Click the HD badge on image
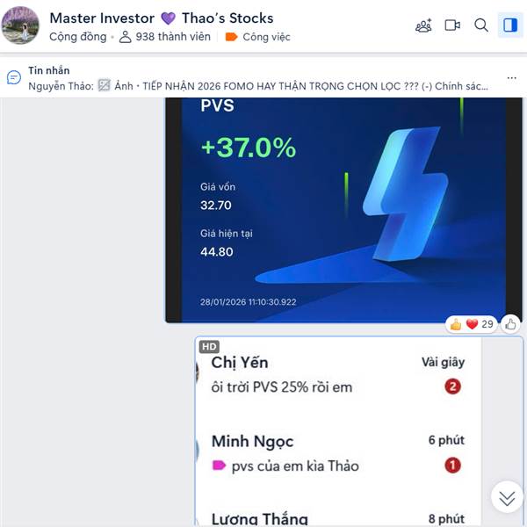This screenshot has width=527, height=527. 209,347
